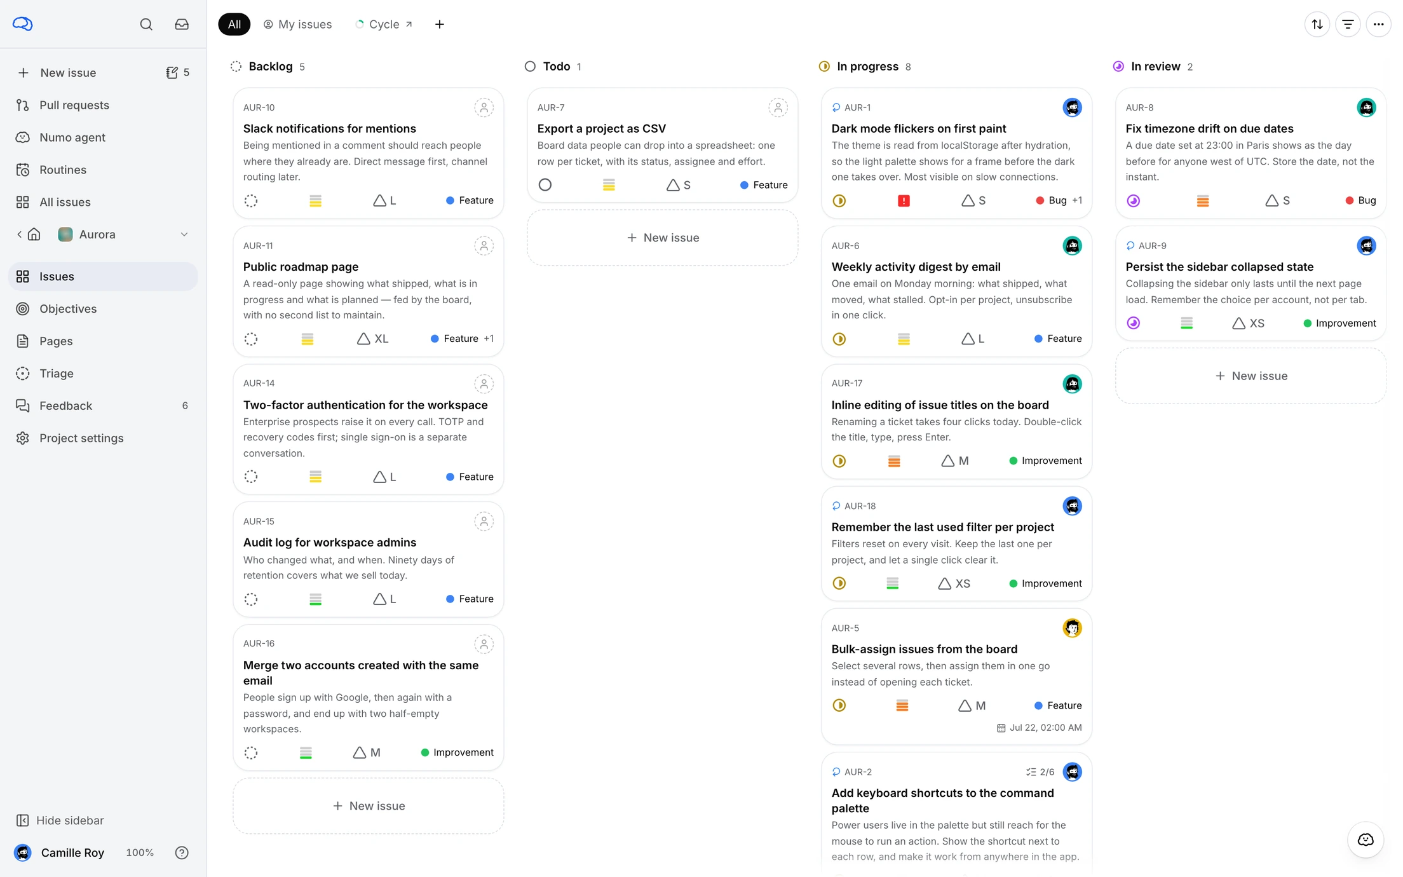Viewport: 1403px width, 877px height.
Task: Open the filter lines icon
Action: pos(1348,24)
